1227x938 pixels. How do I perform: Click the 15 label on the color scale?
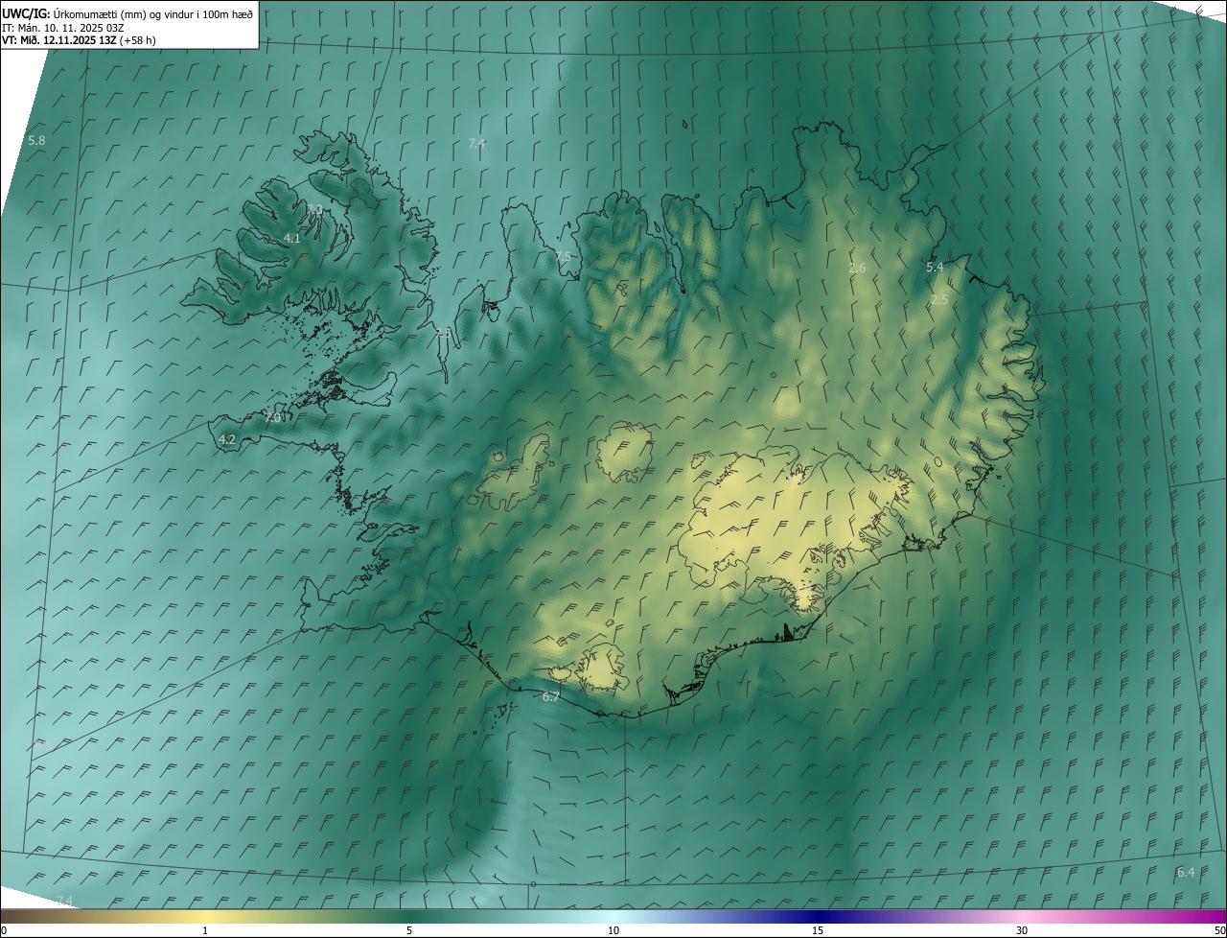coord(818,931)
